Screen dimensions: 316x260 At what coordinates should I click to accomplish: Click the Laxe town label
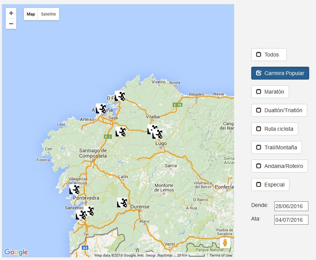(x=61, y=124)
